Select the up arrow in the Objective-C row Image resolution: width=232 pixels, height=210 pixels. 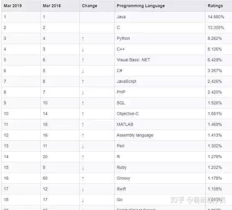(x=83, y=114)
